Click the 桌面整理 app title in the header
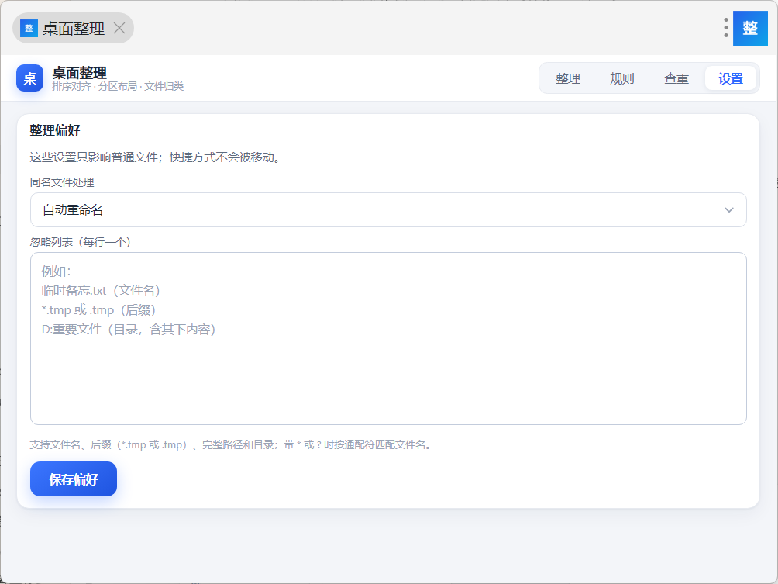The height and width of the screenshot is (584, 778). tap(79, 73)
